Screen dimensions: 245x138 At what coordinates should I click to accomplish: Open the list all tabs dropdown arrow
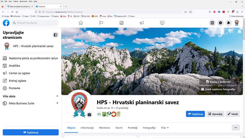coord(242,7)
